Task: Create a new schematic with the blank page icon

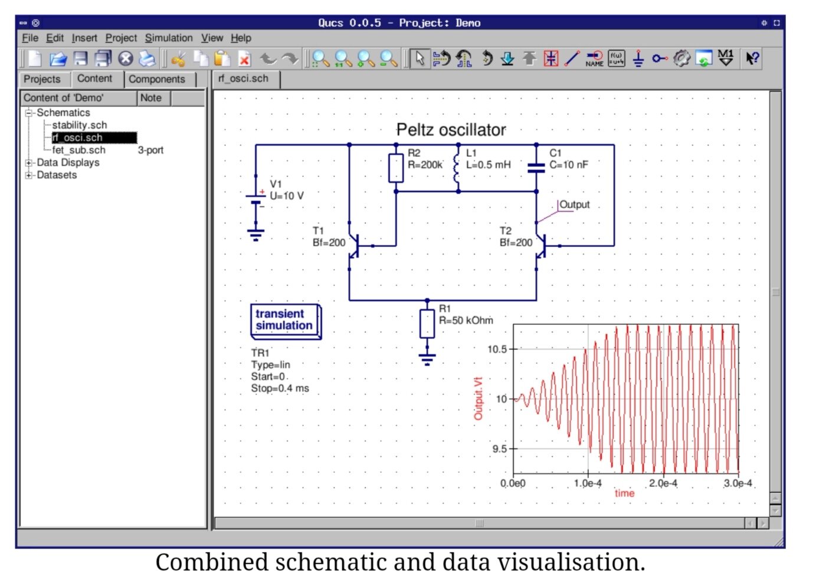Action: (x=35, y=58)
